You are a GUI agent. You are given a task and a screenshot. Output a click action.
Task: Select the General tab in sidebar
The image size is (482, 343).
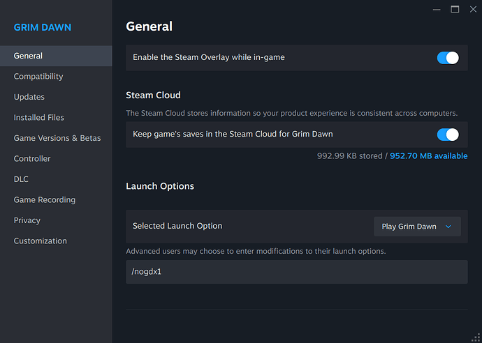pos(56,56)
